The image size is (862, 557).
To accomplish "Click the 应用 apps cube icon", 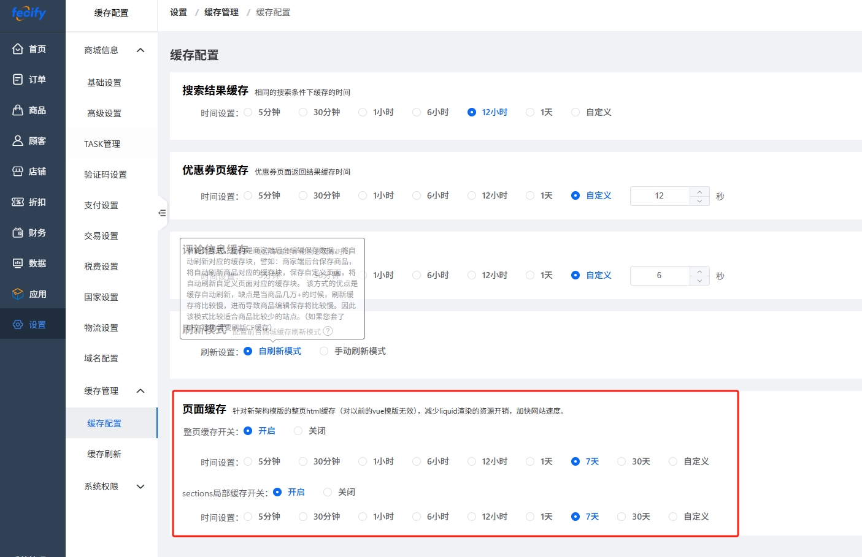I will [x=18, y=294].
